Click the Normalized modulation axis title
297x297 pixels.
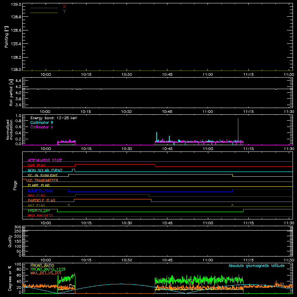point(9,130)
